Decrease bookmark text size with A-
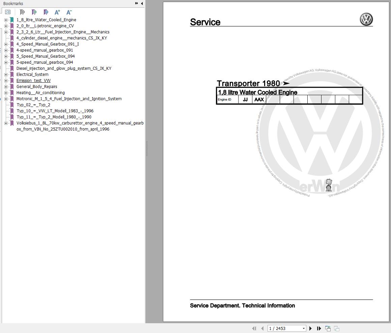 pos(69,12)
